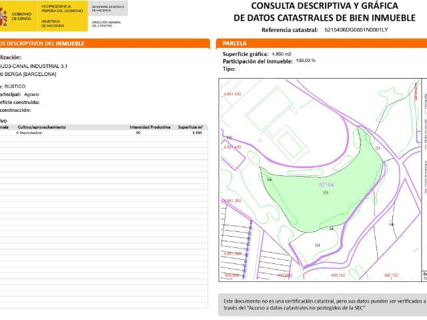427x320 pixels.
Task: Click the Intensidad Productiva column header
Action: coord(149,127)
